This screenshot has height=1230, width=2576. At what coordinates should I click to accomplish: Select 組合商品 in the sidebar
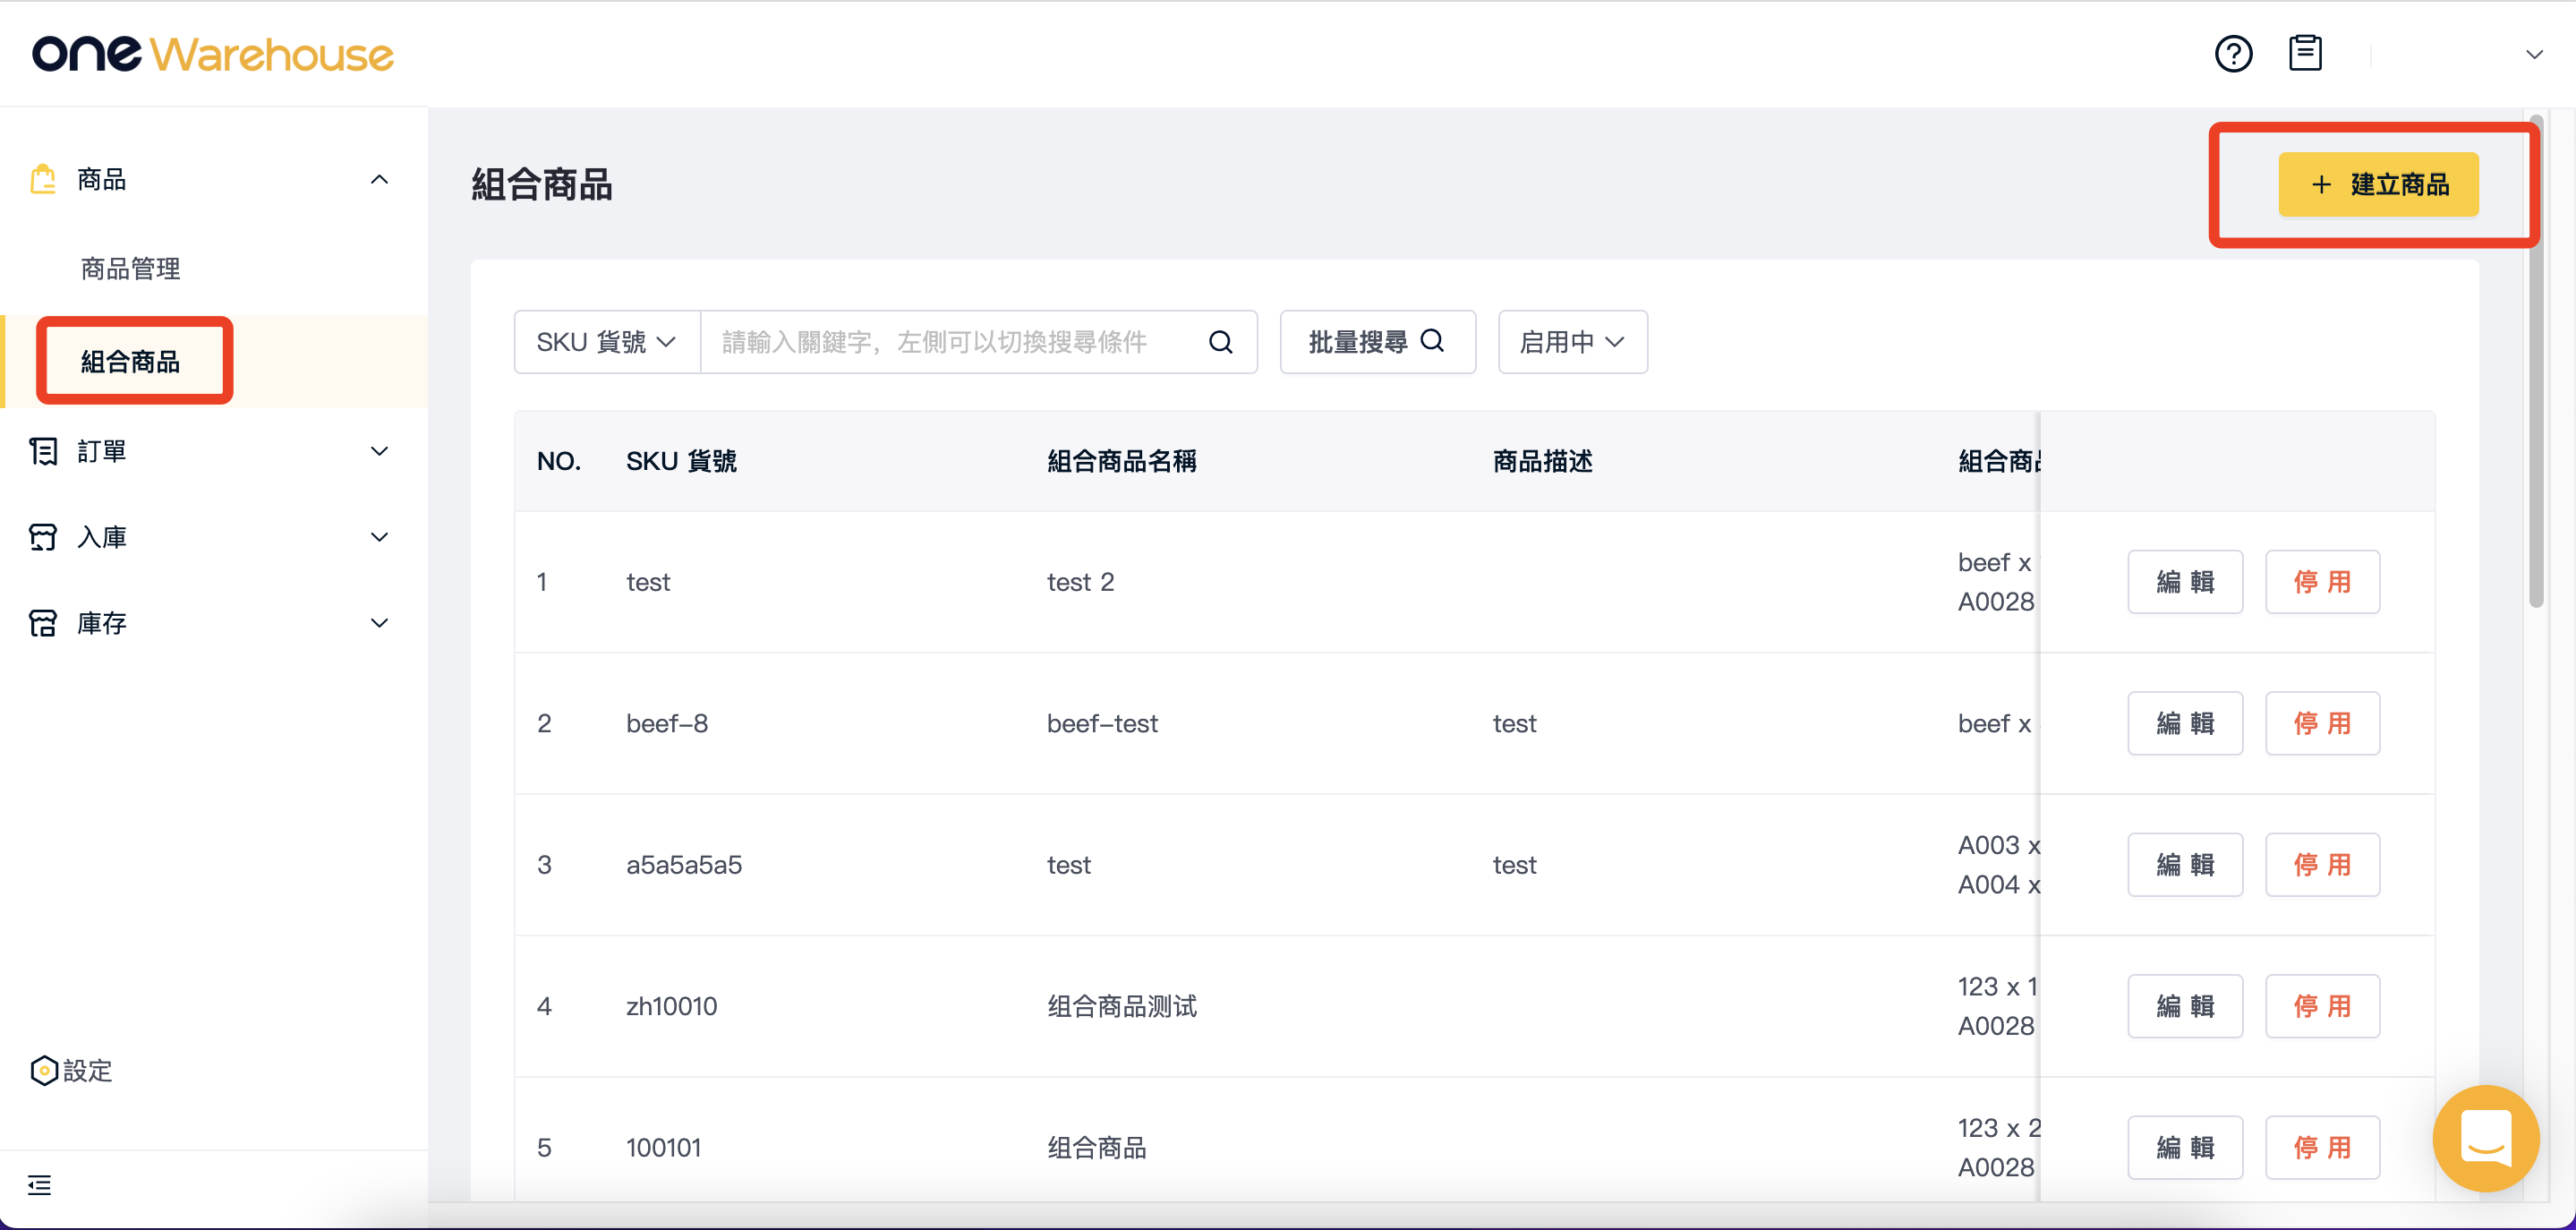[x=131, y=361]
